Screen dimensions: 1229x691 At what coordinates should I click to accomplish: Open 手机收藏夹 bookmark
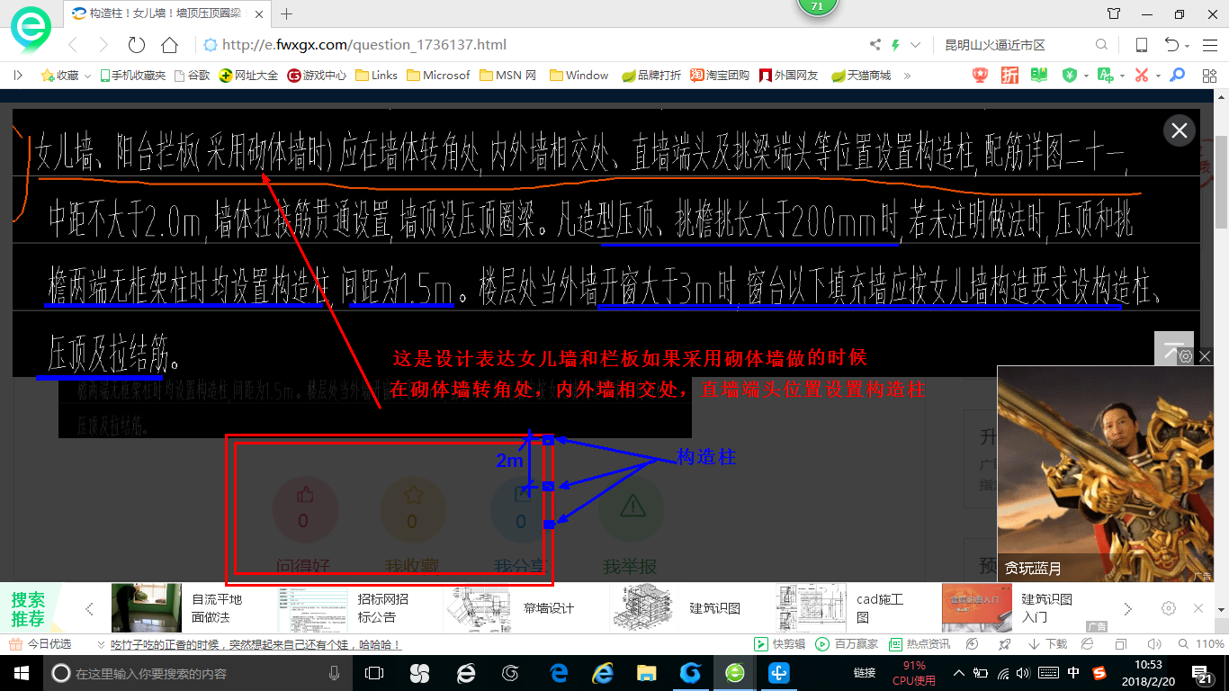(x=132, y=76)
